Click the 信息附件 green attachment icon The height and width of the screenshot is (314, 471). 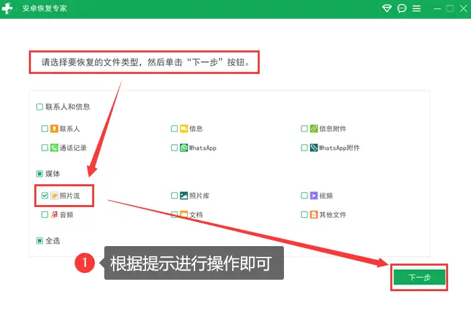pyautogui.click(x=314, y=129)
